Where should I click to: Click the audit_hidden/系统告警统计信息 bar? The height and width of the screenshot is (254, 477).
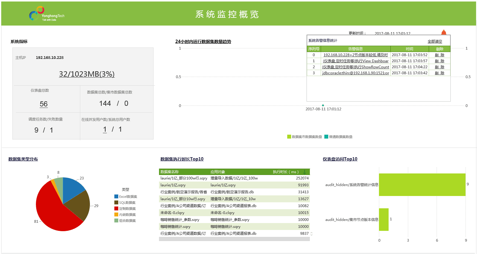click(x=422, y=185)
